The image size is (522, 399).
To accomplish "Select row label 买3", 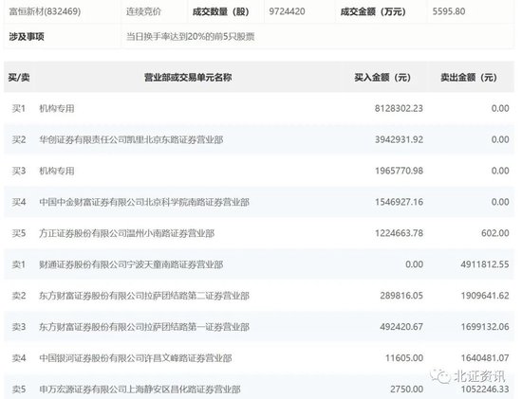I will point(19,171).
